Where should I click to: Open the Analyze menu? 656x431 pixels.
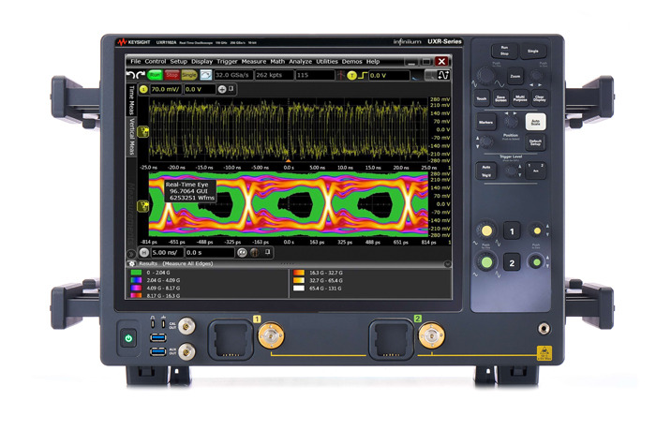(300, 62)
